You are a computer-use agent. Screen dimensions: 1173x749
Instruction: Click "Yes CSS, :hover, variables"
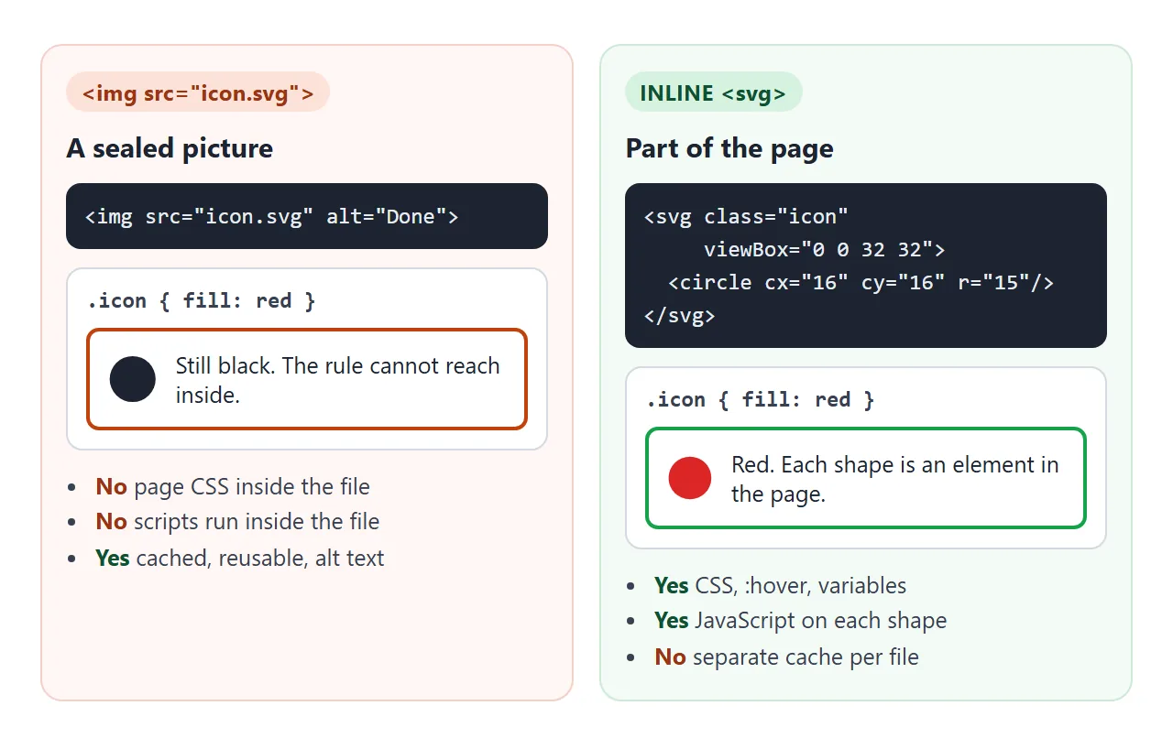780,586
